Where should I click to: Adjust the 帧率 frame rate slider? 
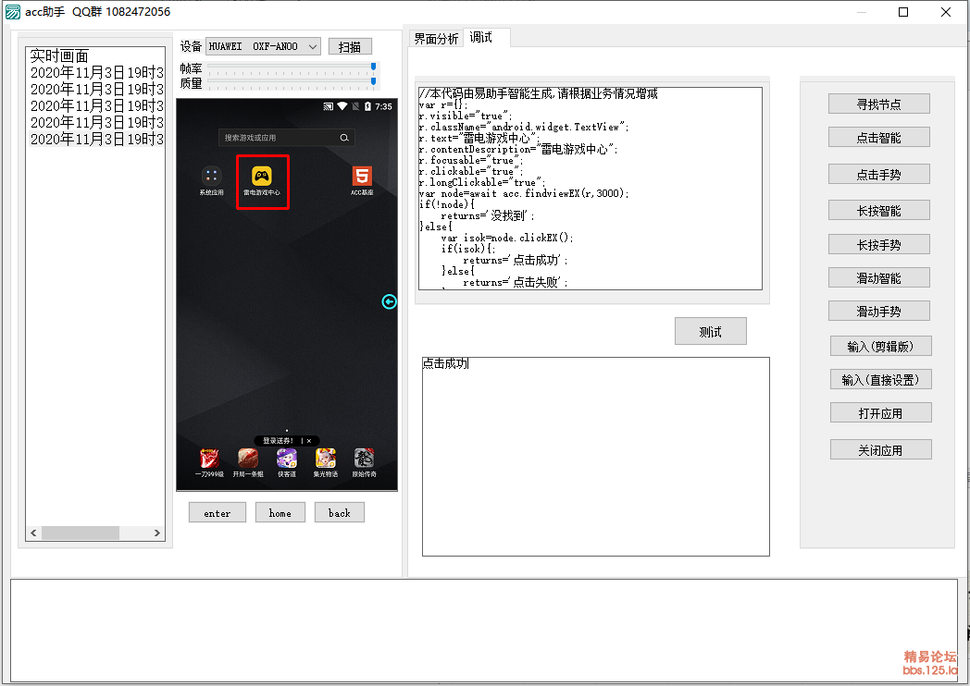[292, 68]
